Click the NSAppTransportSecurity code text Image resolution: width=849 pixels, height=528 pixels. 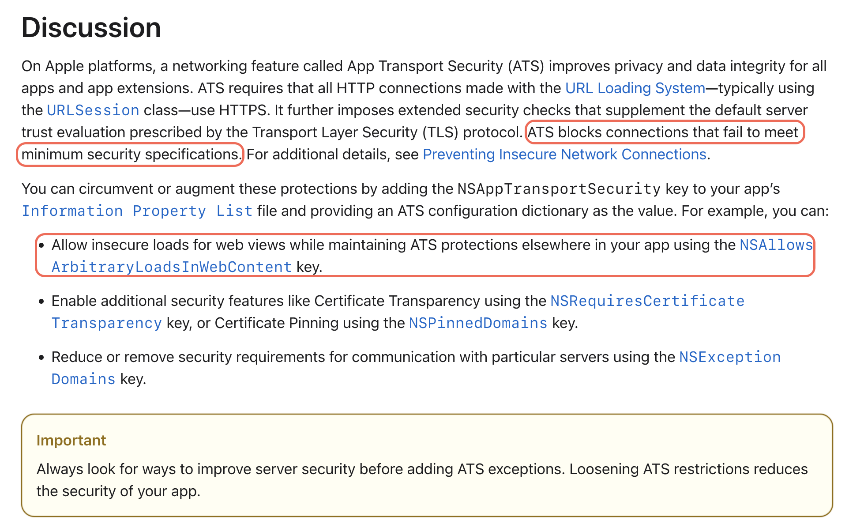(x=559, y=189)
